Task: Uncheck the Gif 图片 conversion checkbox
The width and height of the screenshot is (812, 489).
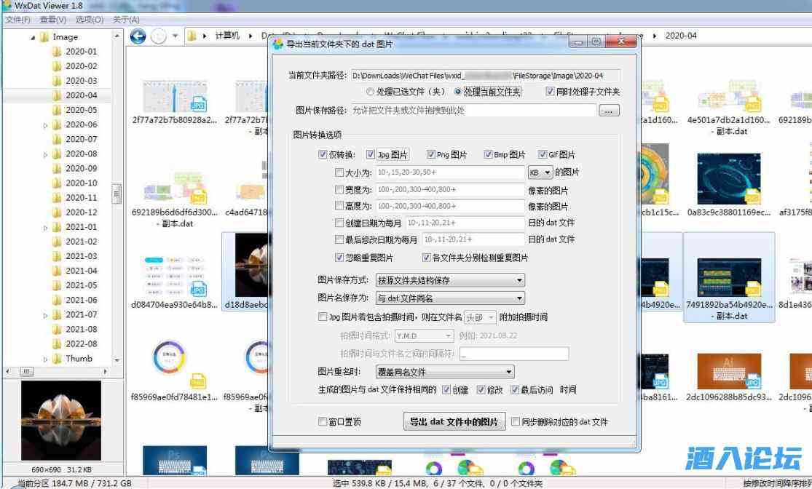Action: [543, 154]
